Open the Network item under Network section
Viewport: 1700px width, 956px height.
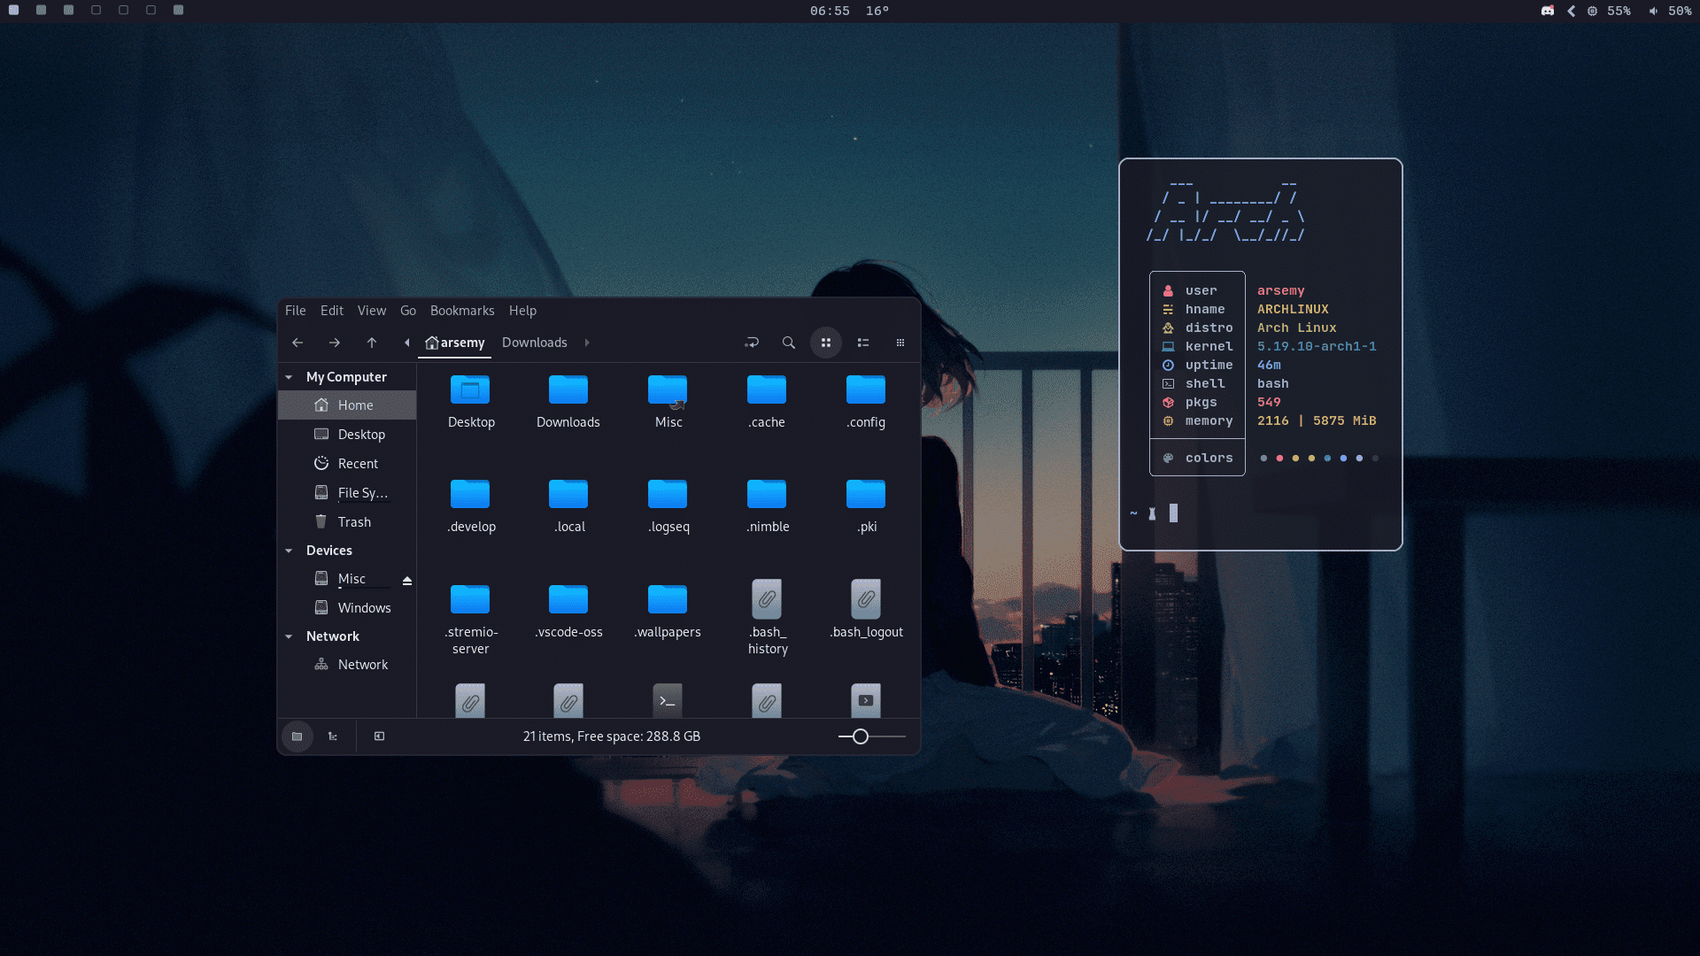click(x=347, y=665)
